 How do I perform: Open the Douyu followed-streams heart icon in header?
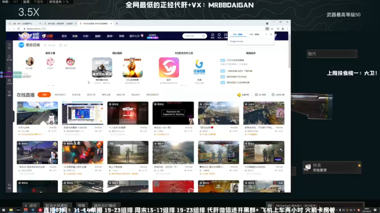[x=219, y=35]
